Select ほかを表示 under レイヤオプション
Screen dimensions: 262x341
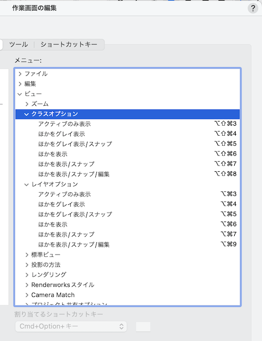pos(127,224)
